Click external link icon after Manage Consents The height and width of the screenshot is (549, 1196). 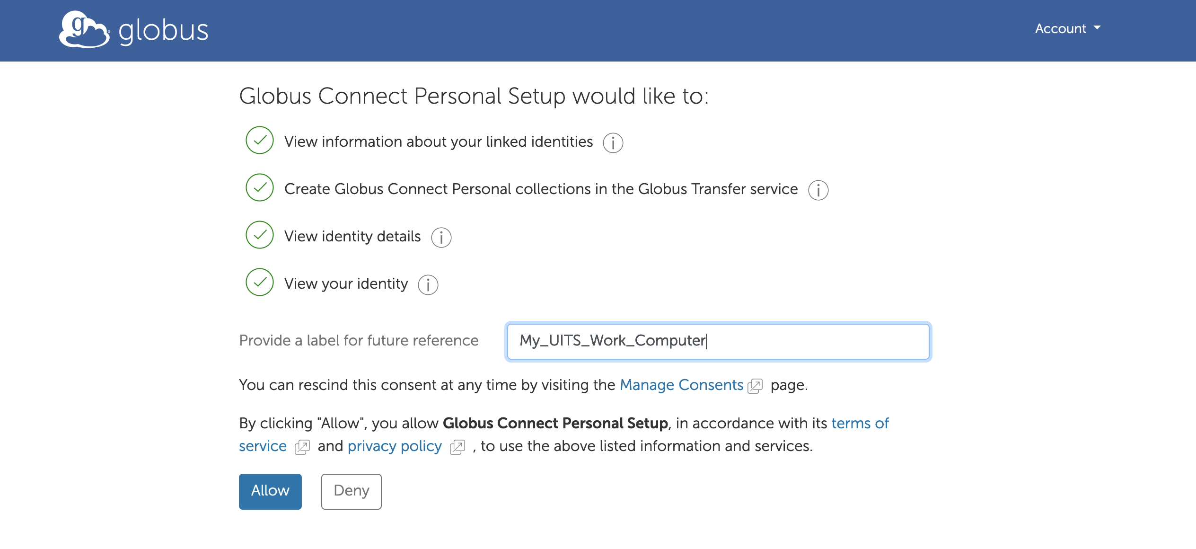click(x=755, y=386)
